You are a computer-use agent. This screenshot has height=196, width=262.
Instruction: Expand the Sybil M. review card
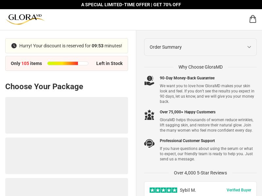(200, 190)
